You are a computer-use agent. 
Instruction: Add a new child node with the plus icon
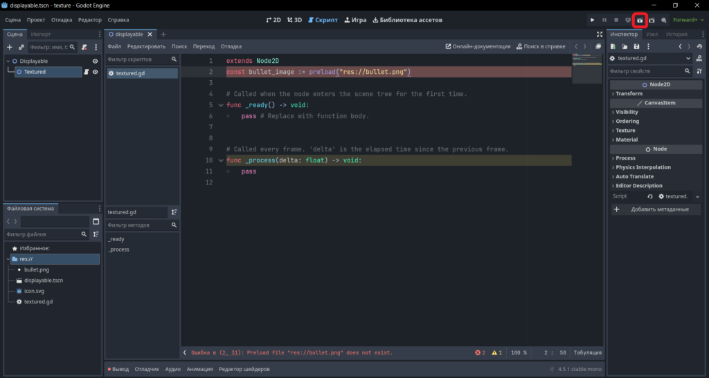tap(10, 47)
